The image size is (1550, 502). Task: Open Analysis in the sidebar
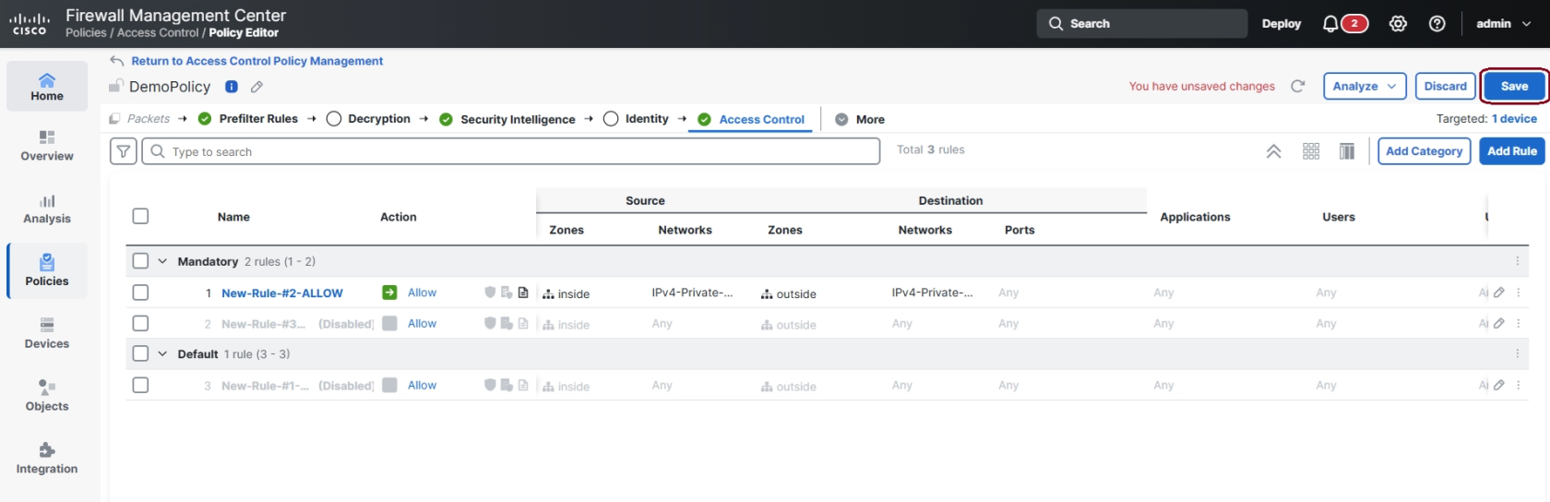point(47,209)
